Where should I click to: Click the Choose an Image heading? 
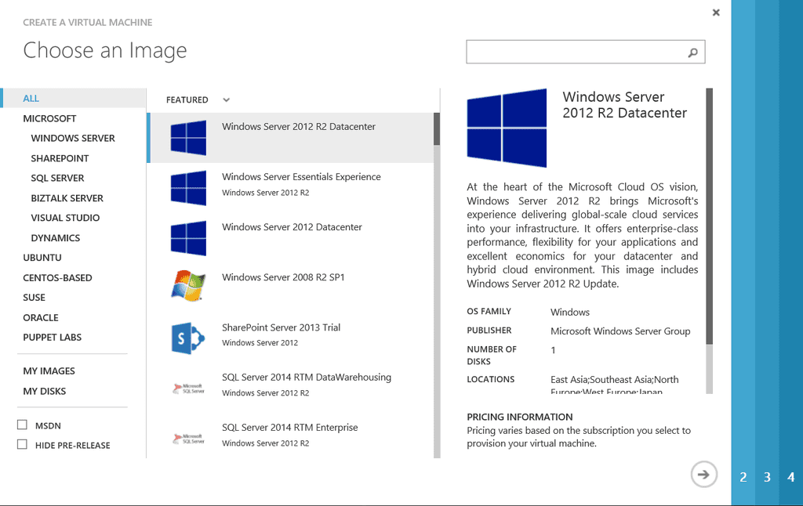tap(105, 50)
